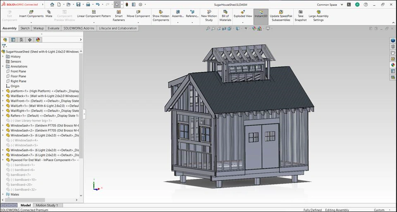Image resolution: width=397 pixels, height=212 pixels.
Task: Switch to the Evaluate tab
Action: pos(53,28)
